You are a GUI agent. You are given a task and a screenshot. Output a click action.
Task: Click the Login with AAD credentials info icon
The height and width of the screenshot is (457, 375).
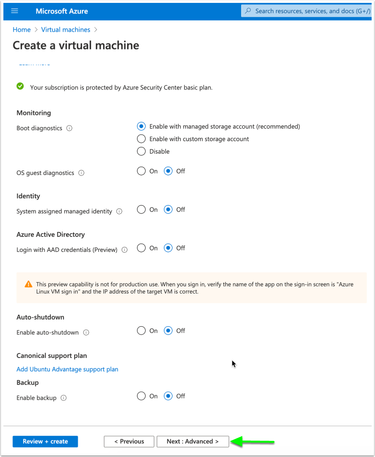coord(125,250)
